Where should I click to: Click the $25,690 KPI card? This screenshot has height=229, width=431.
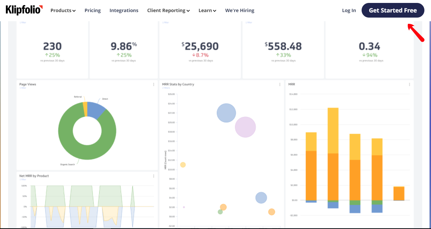200,49
